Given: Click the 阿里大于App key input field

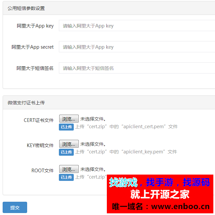Looking at the screenshot, I should pyautogui.click(x=137, y=26).
